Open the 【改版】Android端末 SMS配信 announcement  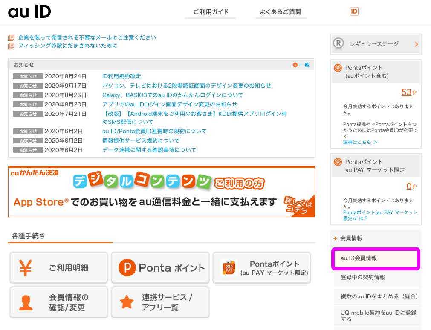194,118
